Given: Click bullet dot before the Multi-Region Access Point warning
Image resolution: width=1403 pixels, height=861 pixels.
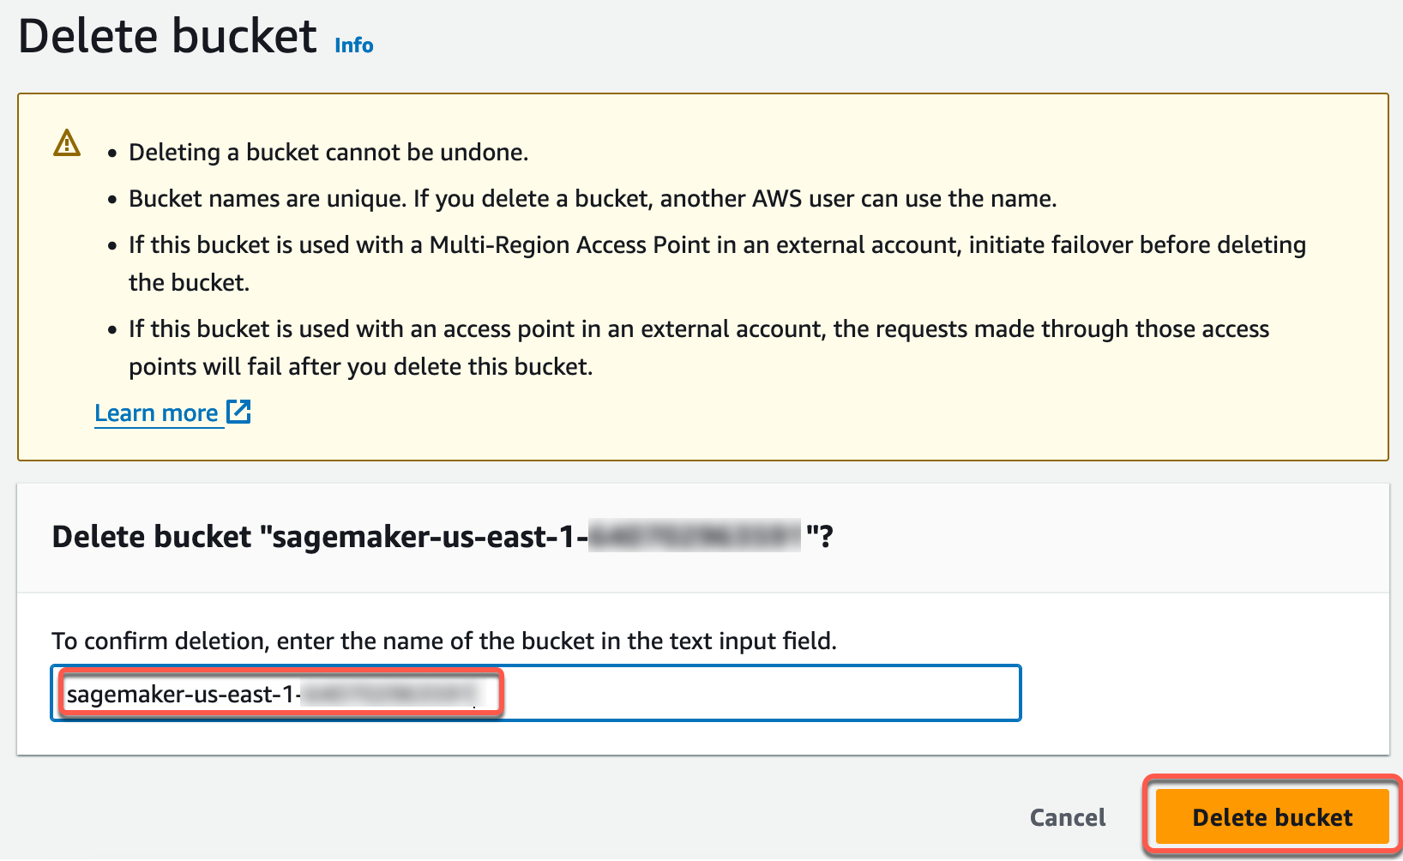Looking at the screenshot, I should coord(112,246).
